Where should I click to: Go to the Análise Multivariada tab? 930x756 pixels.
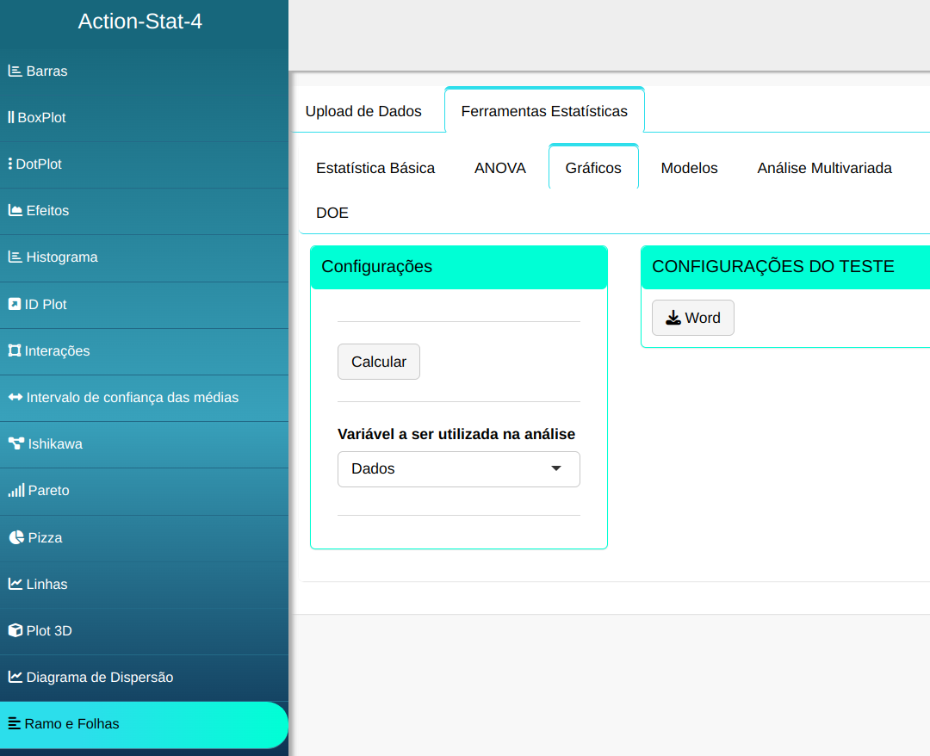[x=824, y=168]
